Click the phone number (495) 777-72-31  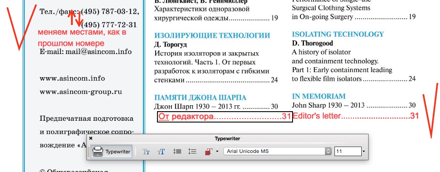point(109,25)
